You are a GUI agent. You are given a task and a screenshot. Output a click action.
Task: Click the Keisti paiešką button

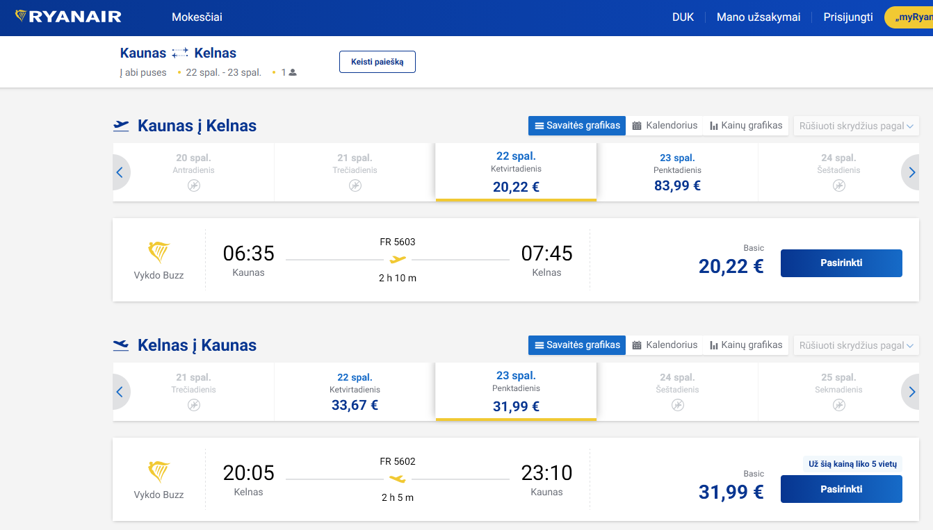378,62
